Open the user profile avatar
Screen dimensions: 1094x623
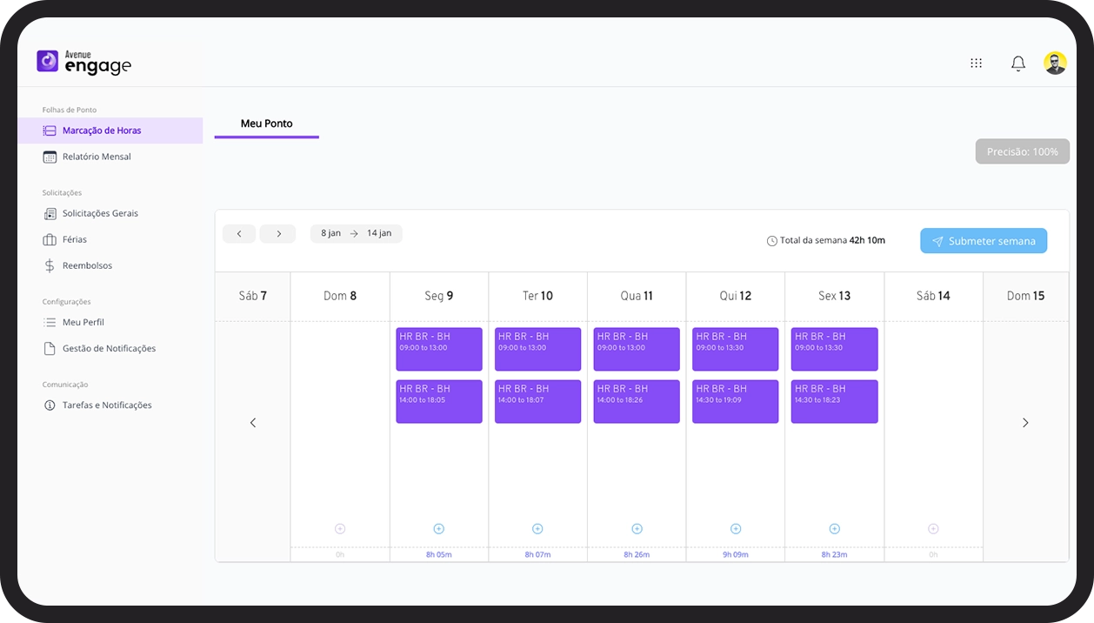pos(1055,63)
